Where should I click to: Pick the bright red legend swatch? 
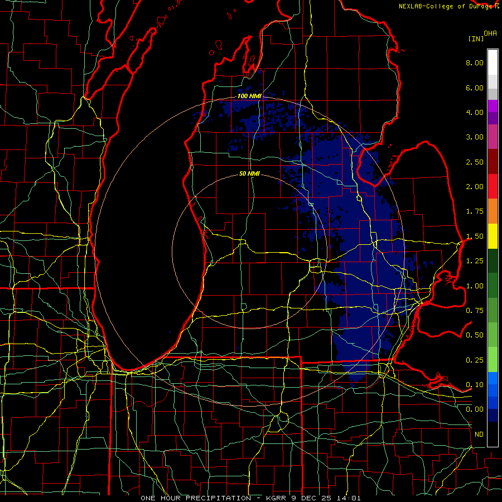click(x=493, y=187)
